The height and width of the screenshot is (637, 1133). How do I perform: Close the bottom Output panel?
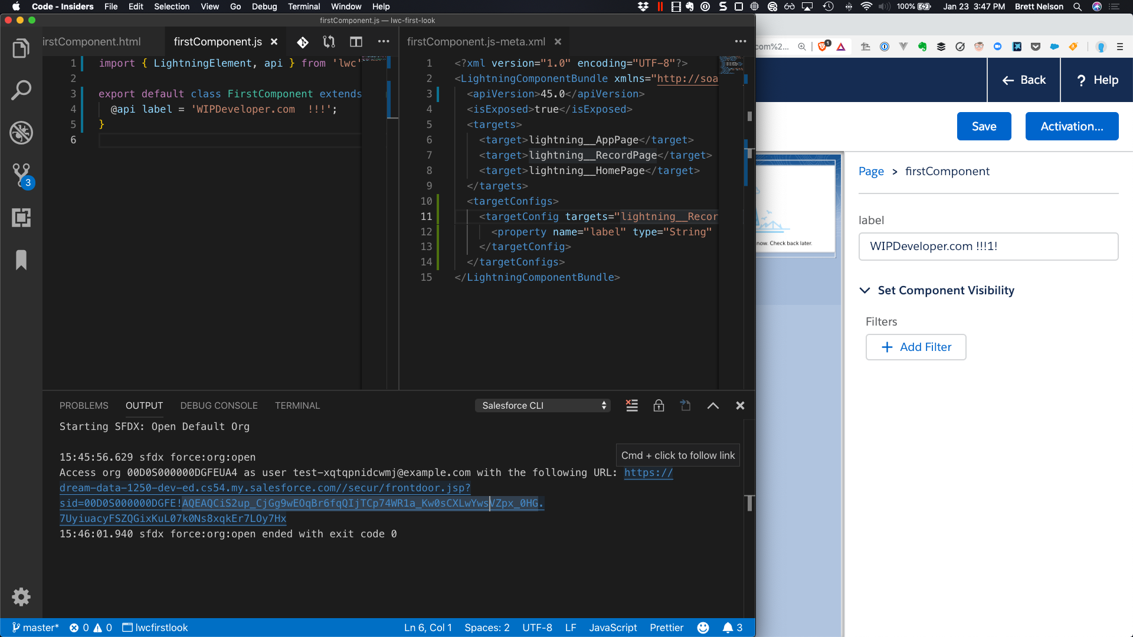click(x=740, y=406)
